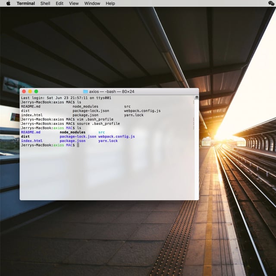This screenshot has height=276, width=276.
Task: Click the cyan 'src' entry
Action: click(102, 132)
